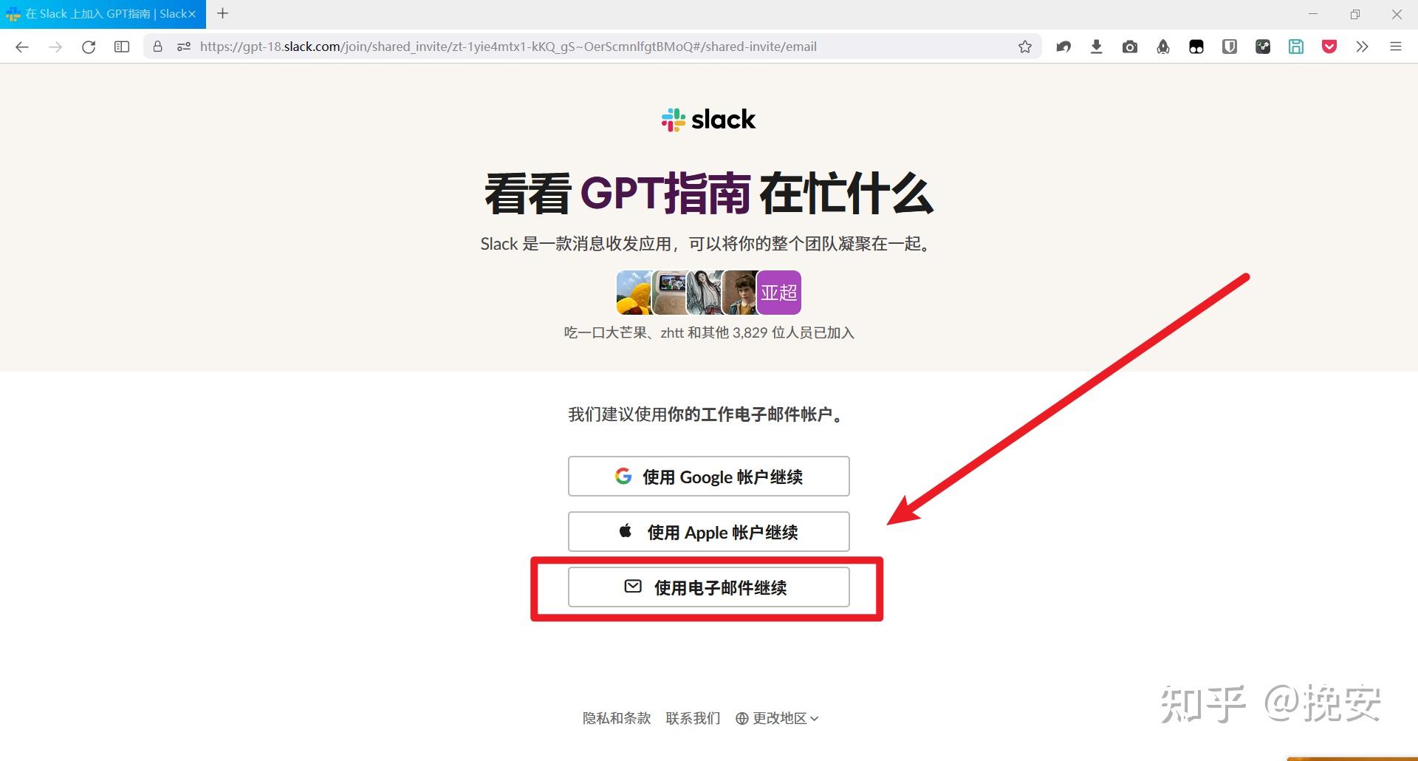Click 使用电子邮件继续 button
Screen dimensions: 1418x761
[x=708, y=587]
